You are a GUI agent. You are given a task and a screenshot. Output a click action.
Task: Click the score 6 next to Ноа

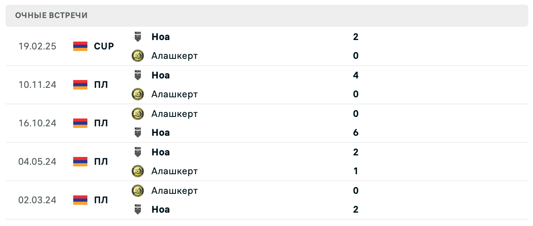point(356,133)
